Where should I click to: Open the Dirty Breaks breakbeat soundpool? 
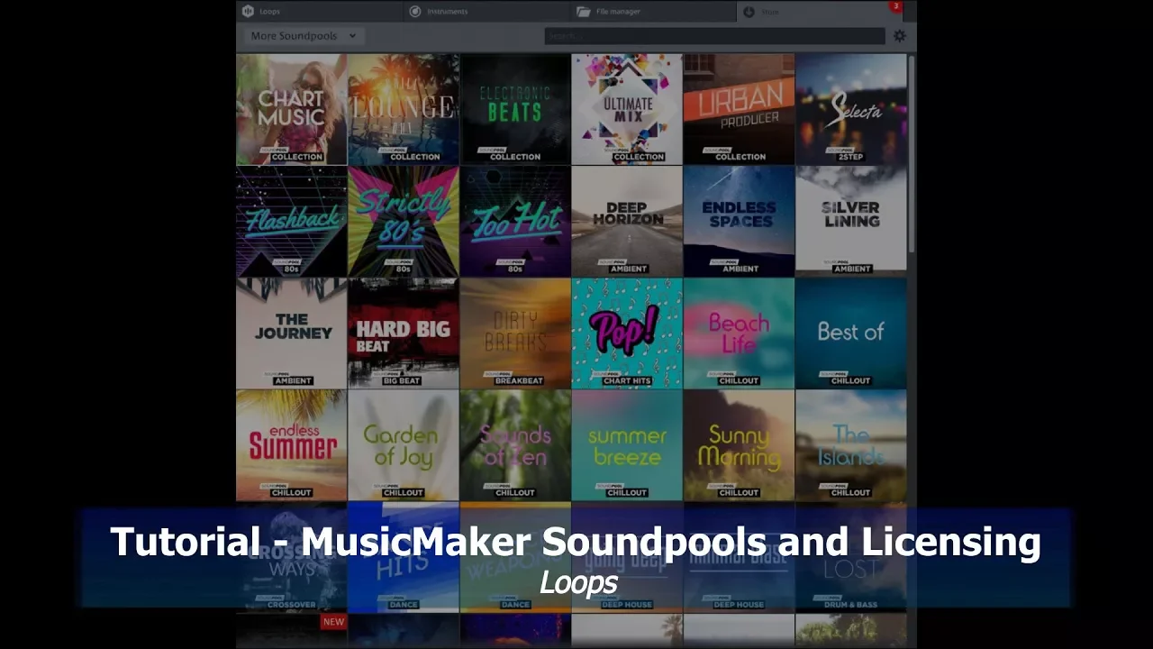pos(515,333)
